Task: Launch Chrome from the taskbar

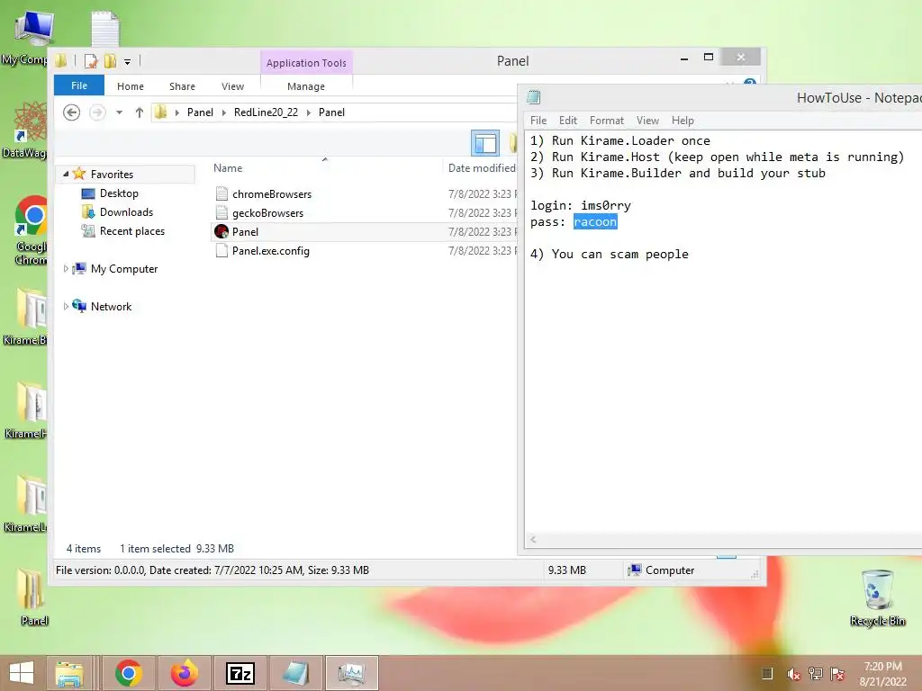Action: point(129,673)
